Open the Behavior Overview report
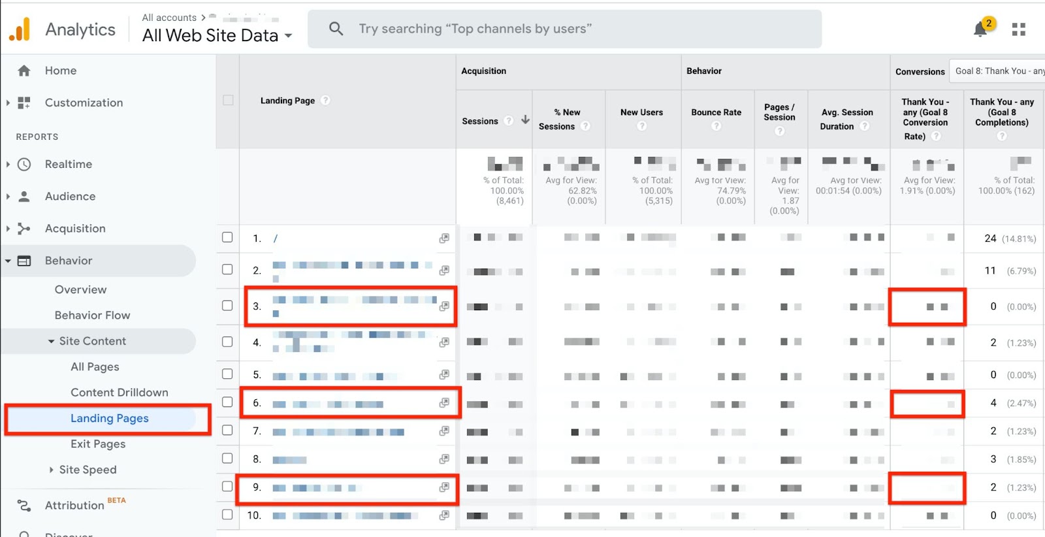 tap(80, 289)
